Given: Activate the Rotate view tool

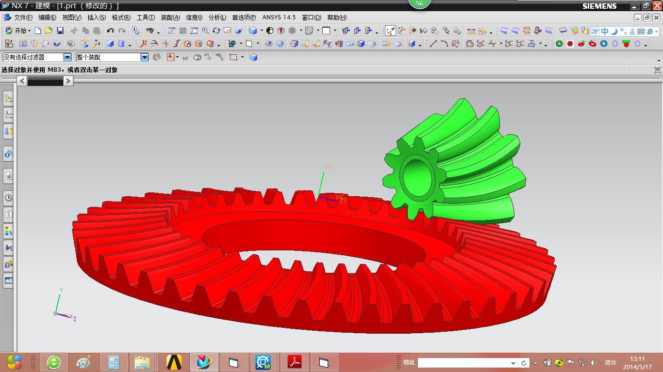Looking at the screenshot, I should 216,31.
